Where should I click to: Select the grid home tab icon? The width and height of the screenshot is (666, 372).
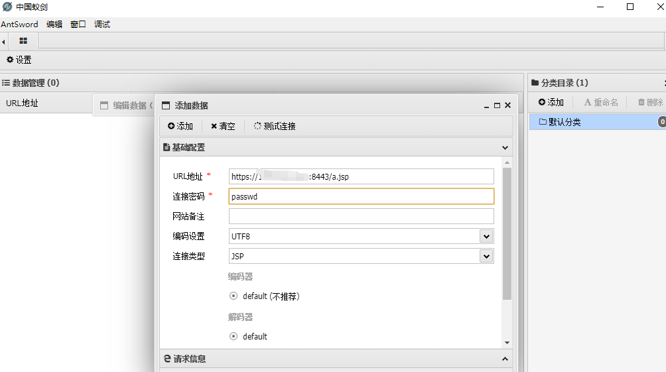[x=23, y=40]
